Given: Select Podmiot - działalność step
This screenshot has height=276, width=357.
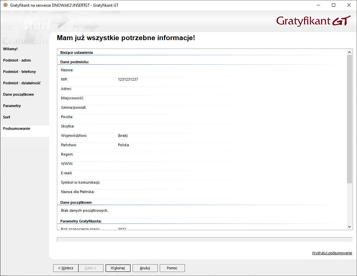Looking at the screenshot, I should (x=22, y=83).
